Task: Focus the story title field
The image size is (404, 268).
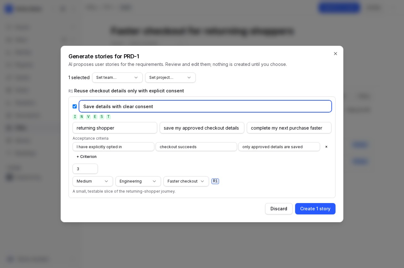Action: pos(205,107)
